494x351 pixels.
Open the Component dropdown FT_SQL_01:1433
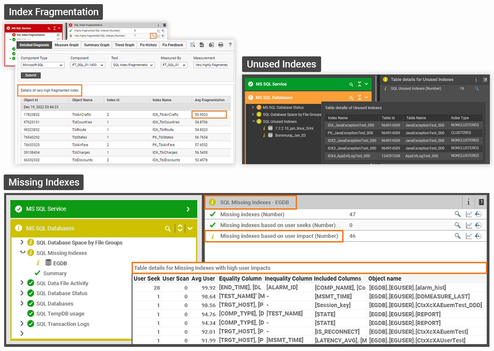(x=88, y=65)
